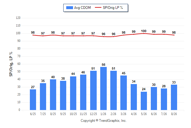Select the Avg CDOM legend label
Screen dimensions: 191x128
point(82,8)
